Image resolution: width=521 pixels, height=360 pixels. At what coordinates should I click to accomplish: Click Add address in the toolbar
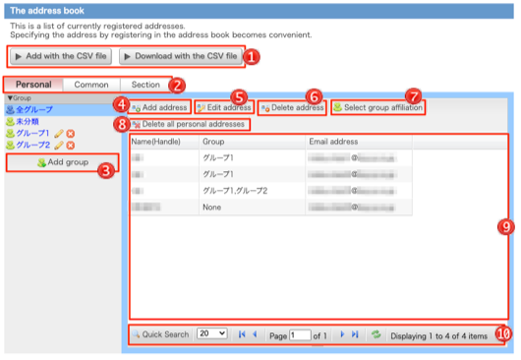tap(159, 107)
